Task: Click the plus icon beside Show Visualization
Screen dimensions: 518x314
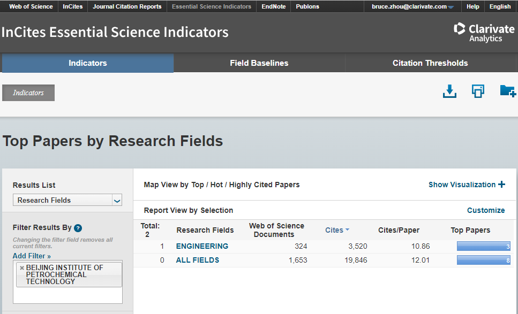Action: 501,185
